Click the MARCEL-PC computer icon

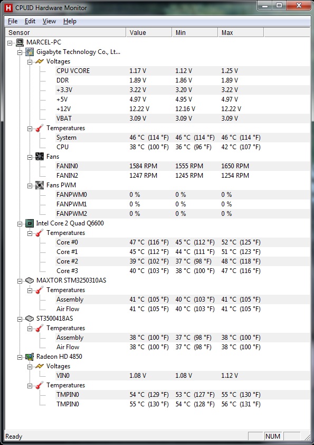click(x=20, y=42)
